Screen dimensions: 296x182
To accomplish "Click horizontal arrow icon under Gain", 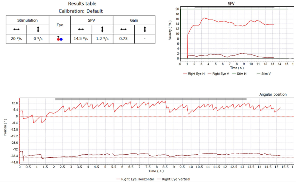I will click(123, 29).
